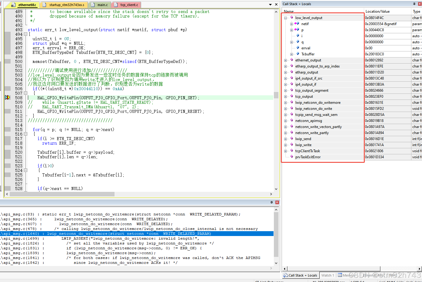Viewport: 422px width, 282px height.
Task: Expand the lwip_send entry in Locals
Action: click(285, 139)
